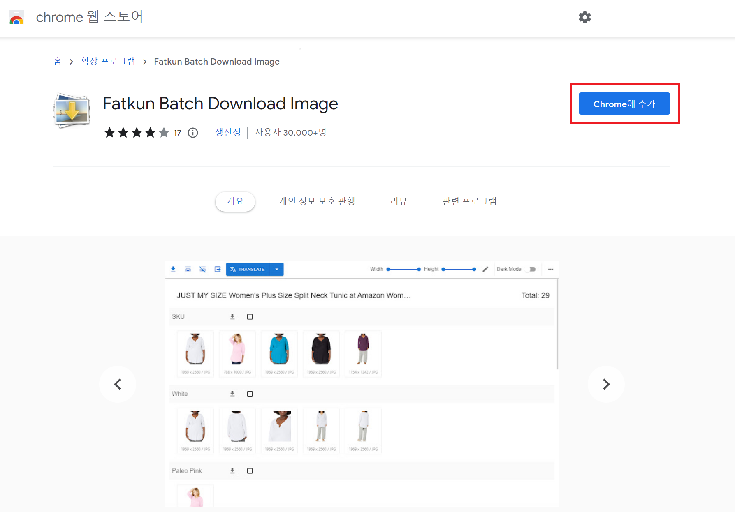The width and height of the screenshot is (735, 512).
Task: Toggle the Dark Mode switch in the preview
Action: [532, 269]
